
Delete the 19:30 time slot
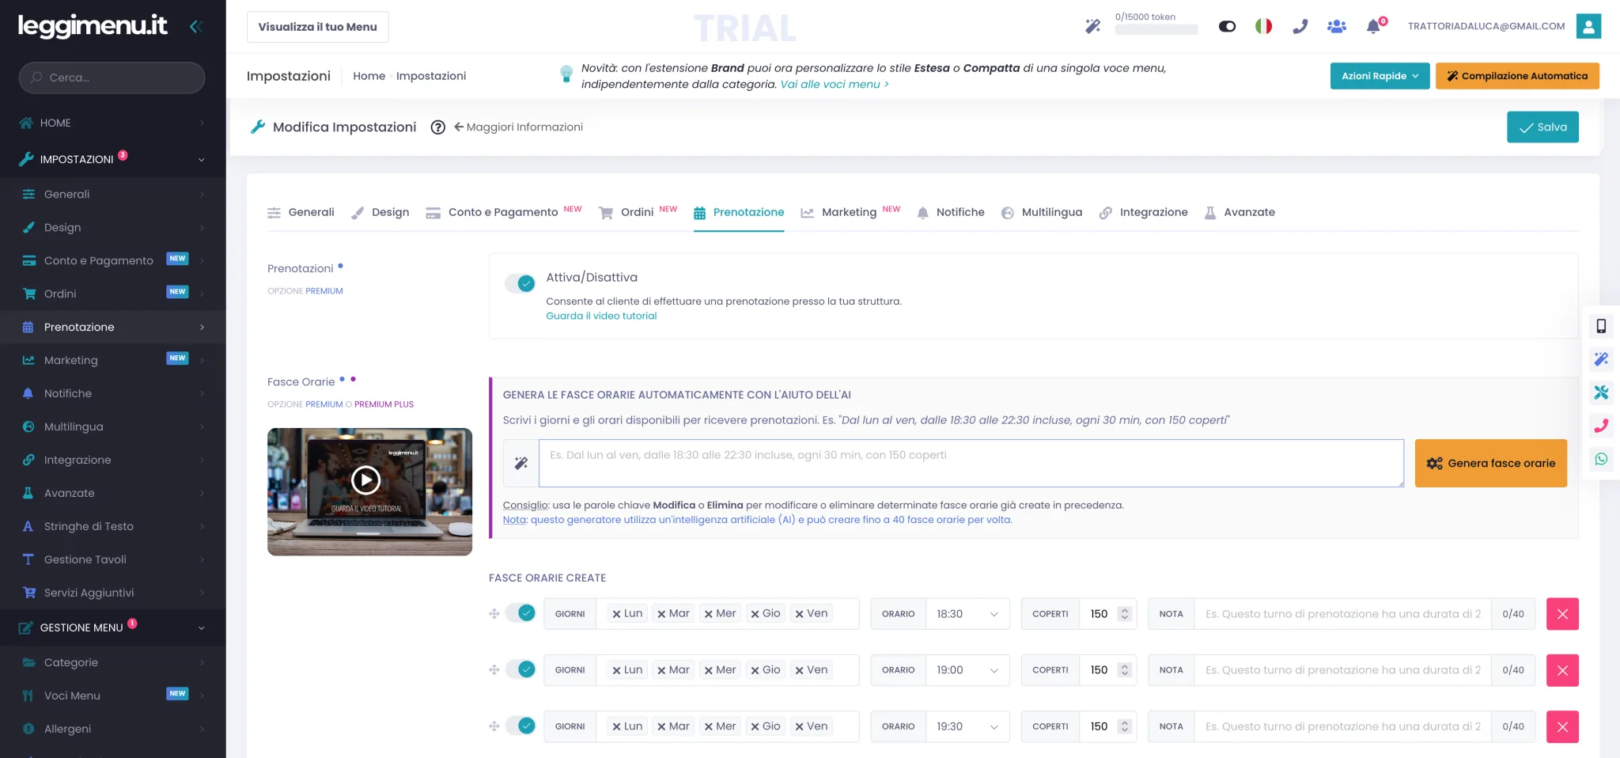(x=1562, y=726)
